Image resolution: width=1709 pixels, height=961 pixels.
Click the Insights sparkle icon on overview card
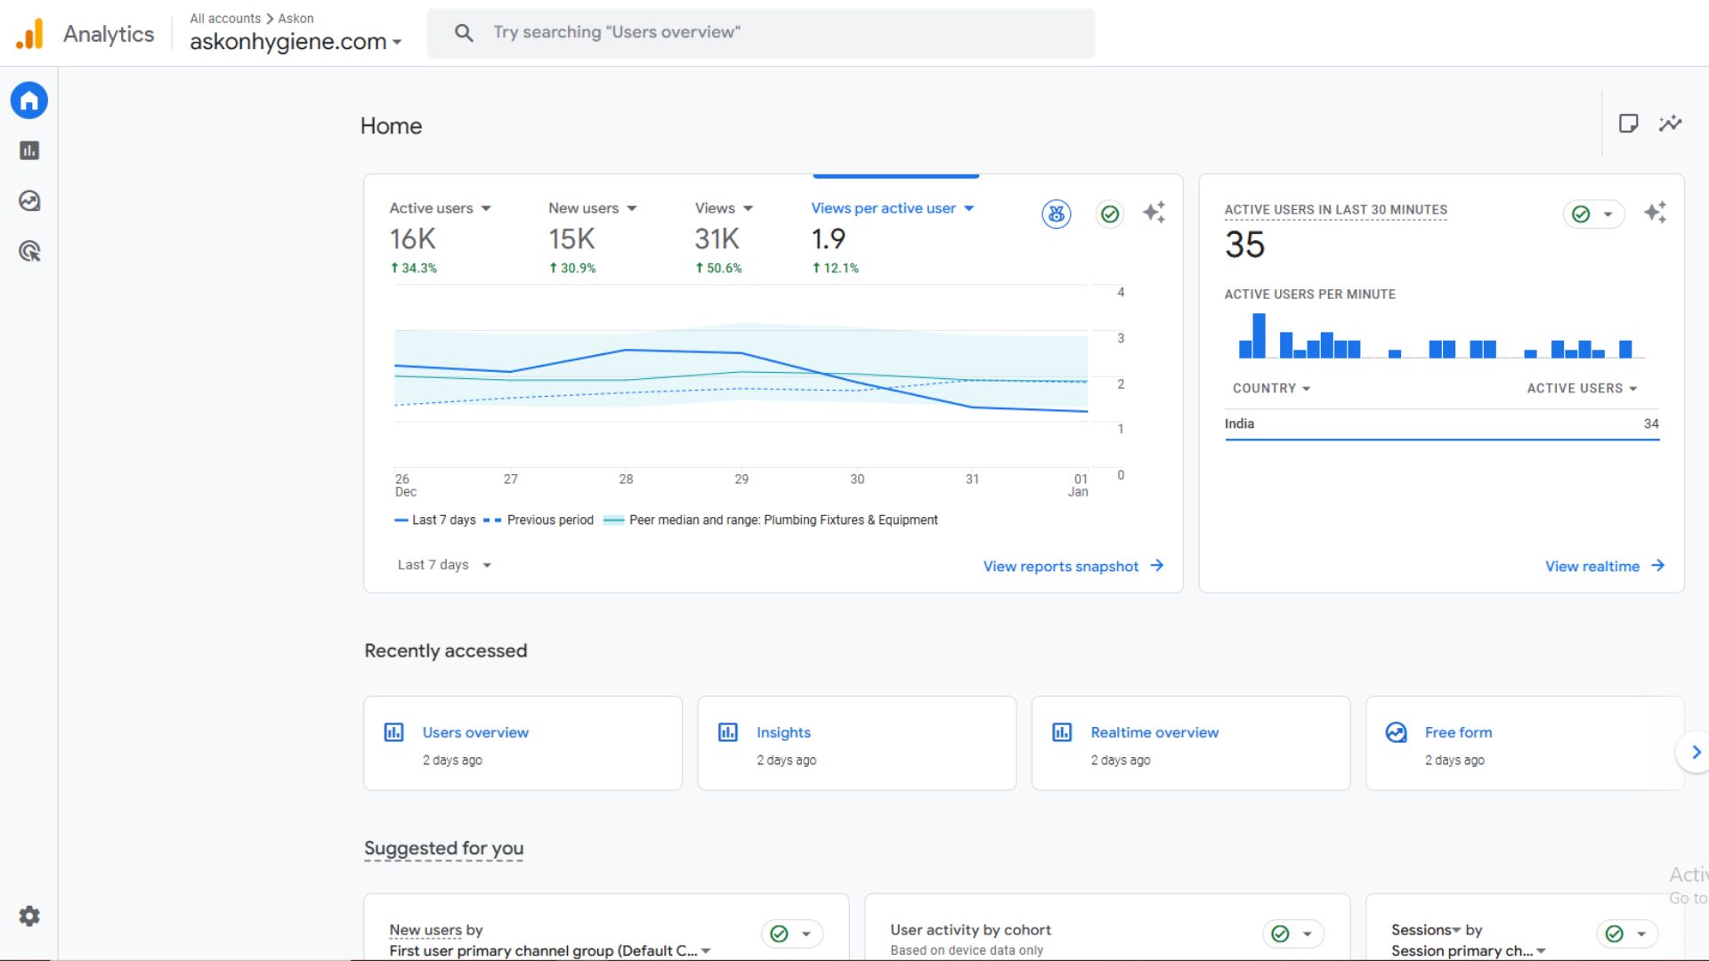pyautogui.click(x=1154, y=213)
